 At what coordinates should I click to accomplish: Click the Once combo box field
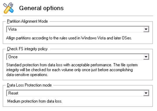click(78, 57)
